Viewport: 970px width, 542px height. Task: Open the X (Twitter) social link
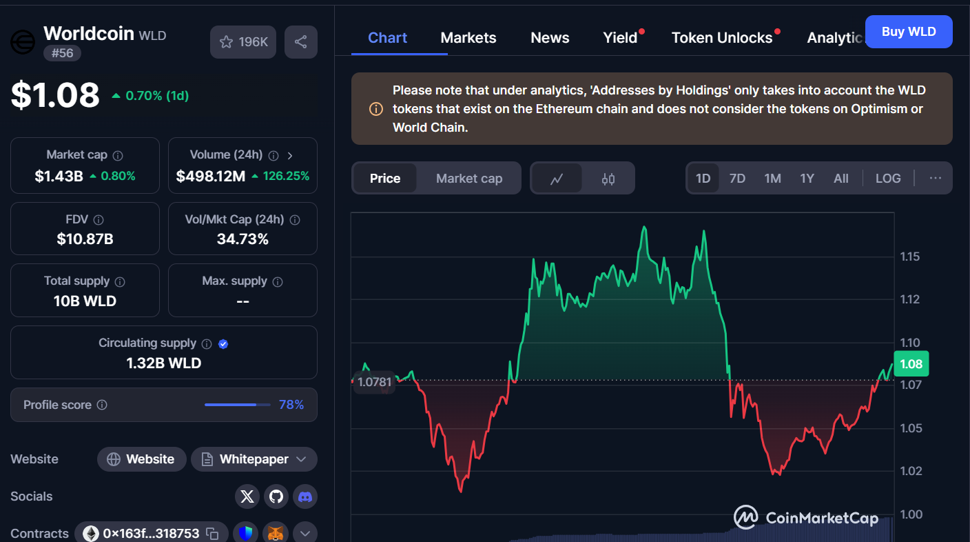pos(247,496)
